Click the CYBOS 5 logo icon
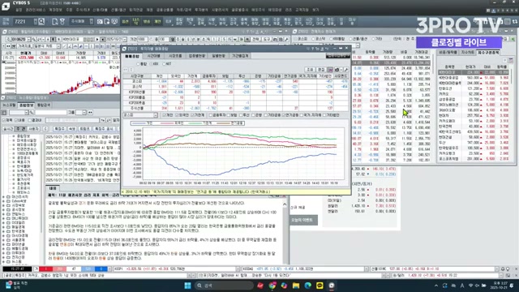This screenshot has width=519, height=292. point(6,6)
